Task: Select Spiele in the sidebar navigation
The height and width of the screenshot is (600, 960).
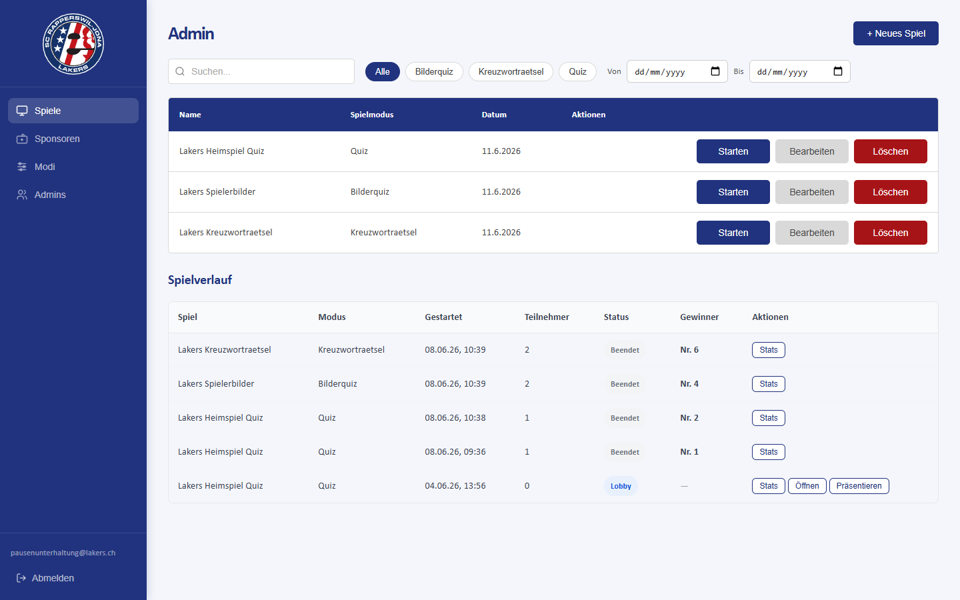Action: (x=73, y=111)
